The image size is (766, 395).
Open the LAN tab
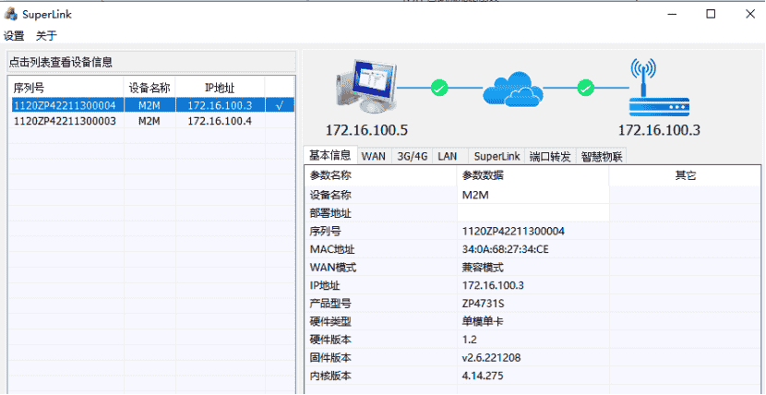448,156
